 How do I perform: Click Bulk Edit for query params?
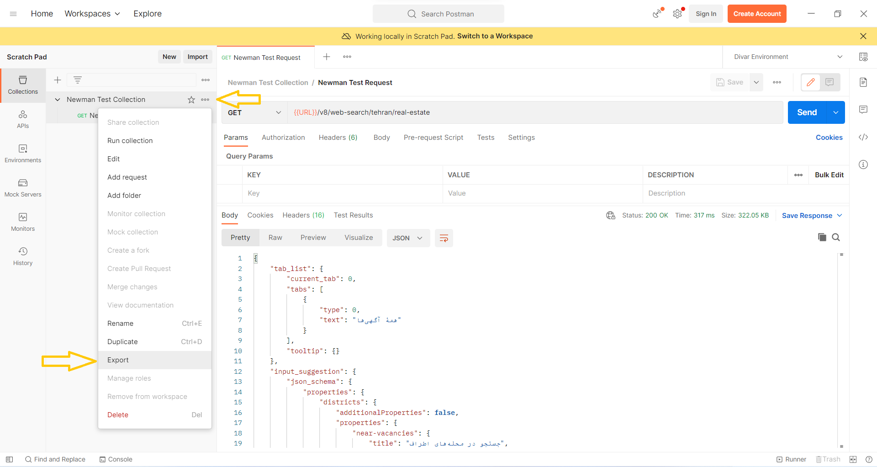(x=829, y=175)
